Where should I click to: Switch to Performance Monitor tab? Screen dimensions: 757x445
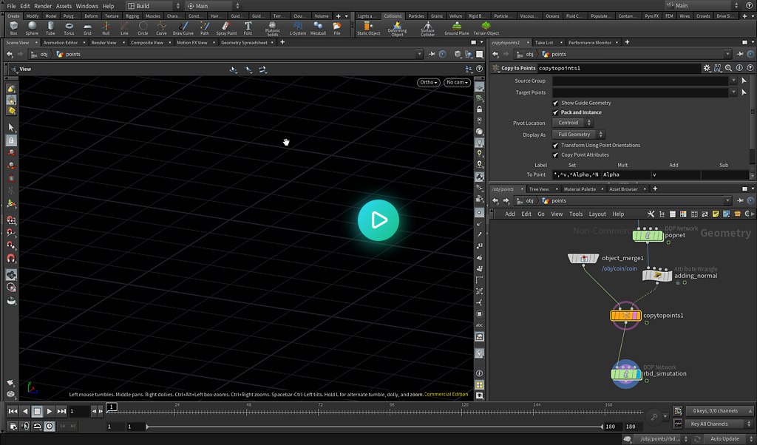(589, 42)
